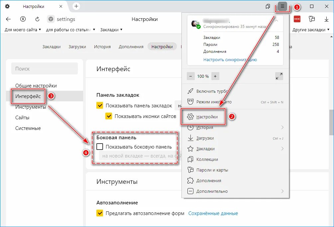
Task: Click the page vertical scrollbar thumb
Action: pyautogui.click(x=331, y=122)
